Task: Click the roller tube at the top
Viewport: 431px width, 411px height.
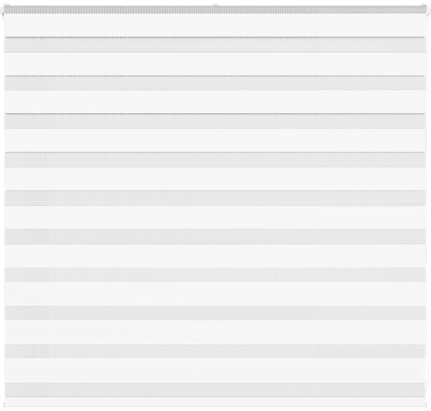Action: coord(130,10)
